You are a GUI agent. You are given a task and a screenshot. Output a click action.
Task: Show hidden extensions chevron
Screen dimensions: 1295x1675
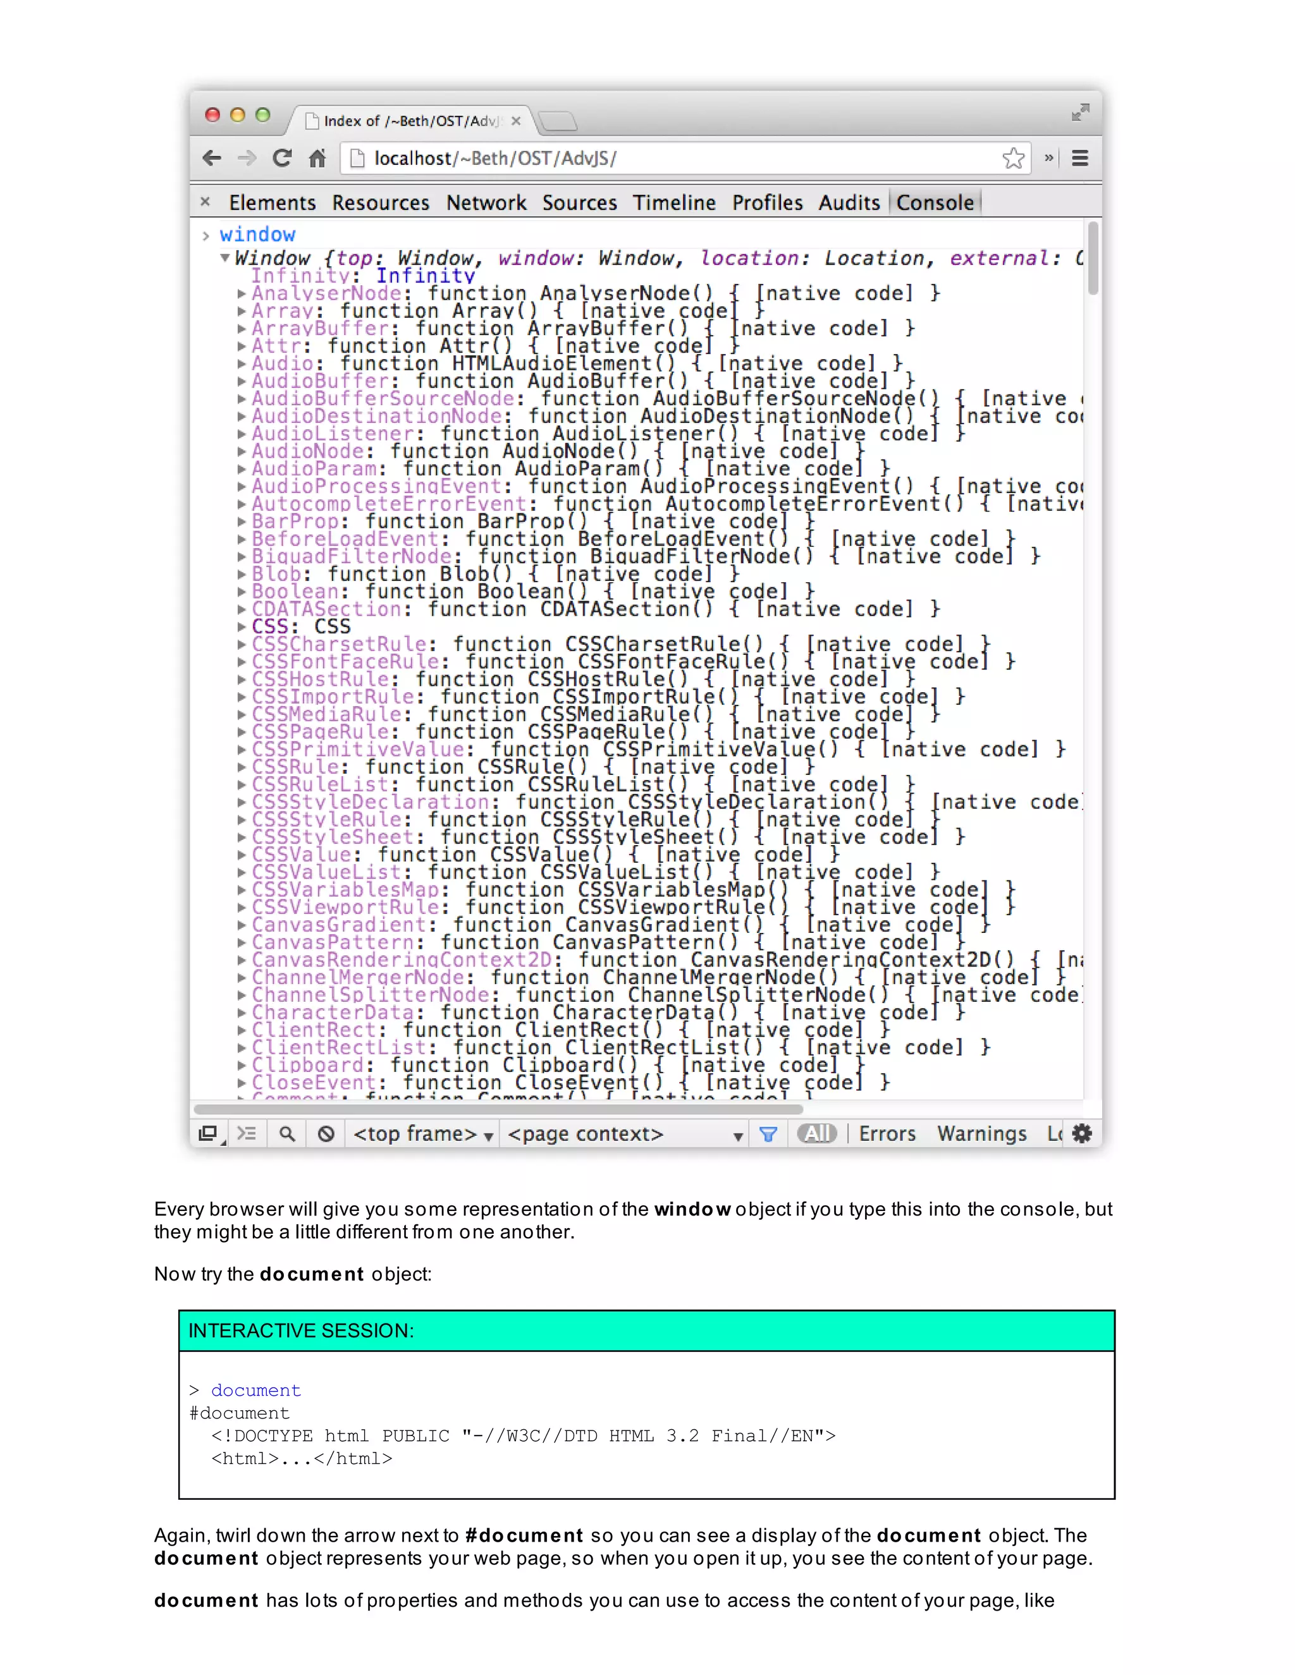click(x=1048, y=158)
